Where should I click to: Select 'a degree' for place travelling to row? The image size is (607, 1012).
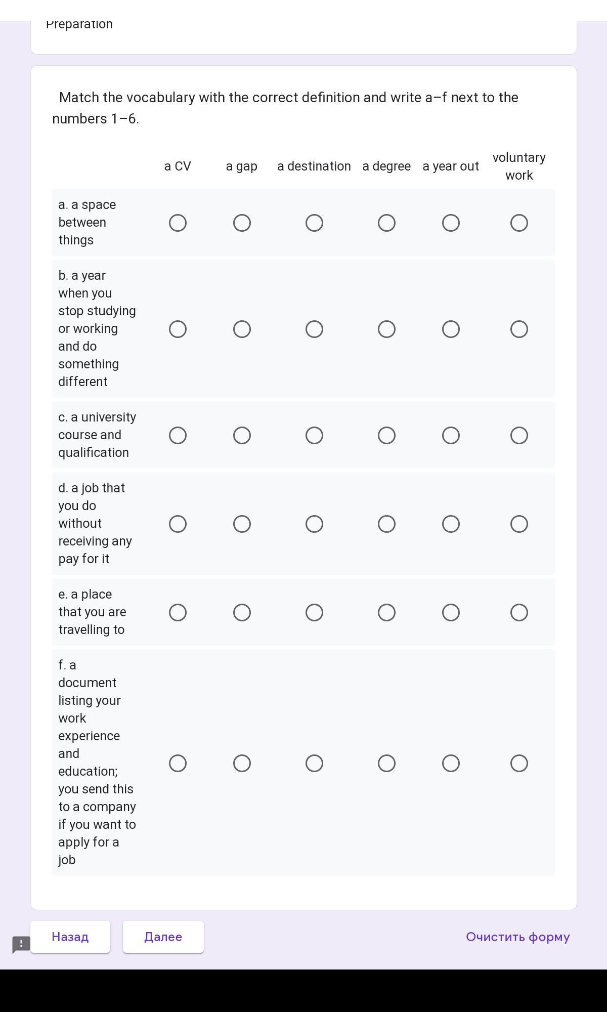tap(386, 613)
